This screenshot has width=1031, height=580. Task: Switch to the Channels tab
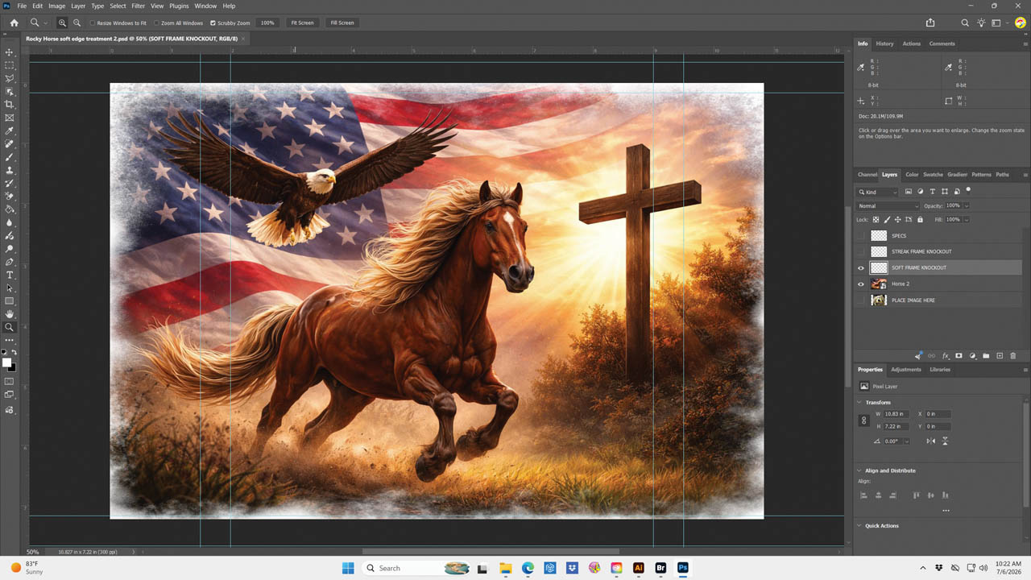pyautogui.click(x=867, y=175)
